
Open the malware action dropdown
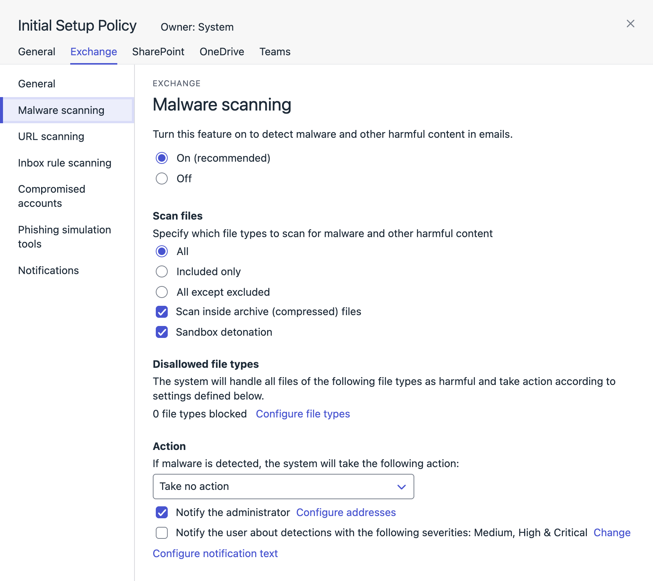coord(283,487)
